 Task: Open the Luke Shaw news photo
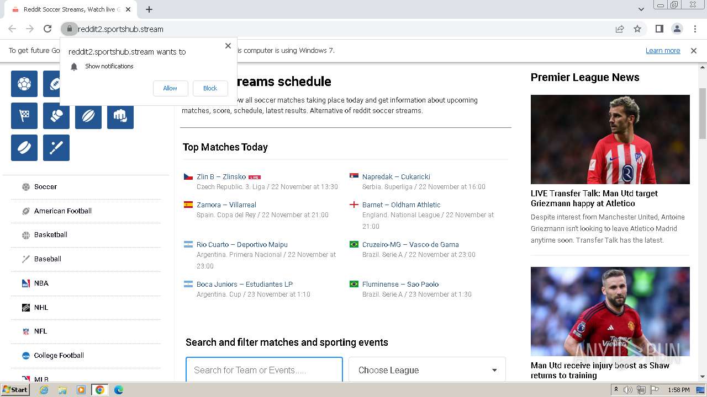[x=610, y=312]
